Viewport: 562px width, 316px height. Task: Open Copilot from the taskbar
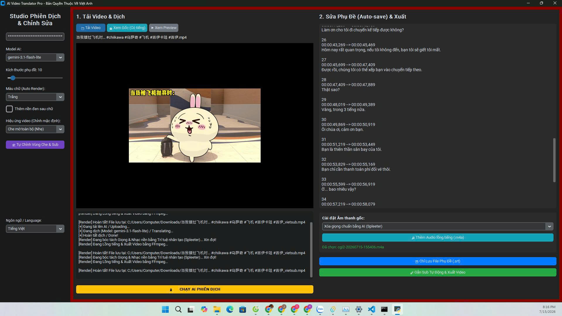click(204, 310)
